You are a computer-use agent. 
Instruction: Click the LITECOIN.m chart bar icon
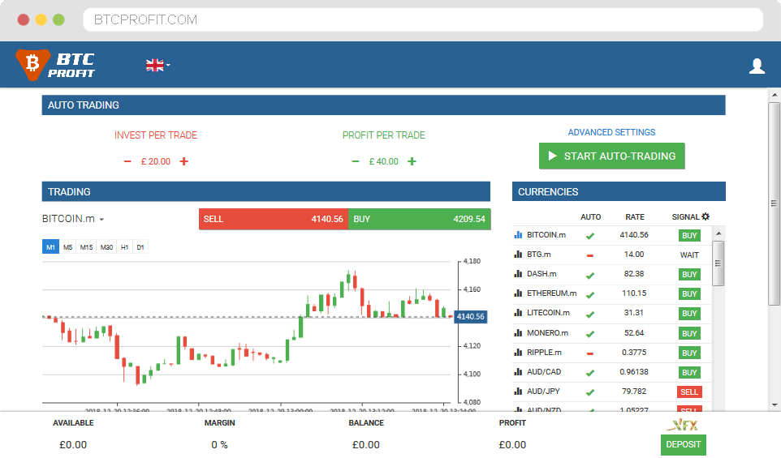tap(518, 313)
